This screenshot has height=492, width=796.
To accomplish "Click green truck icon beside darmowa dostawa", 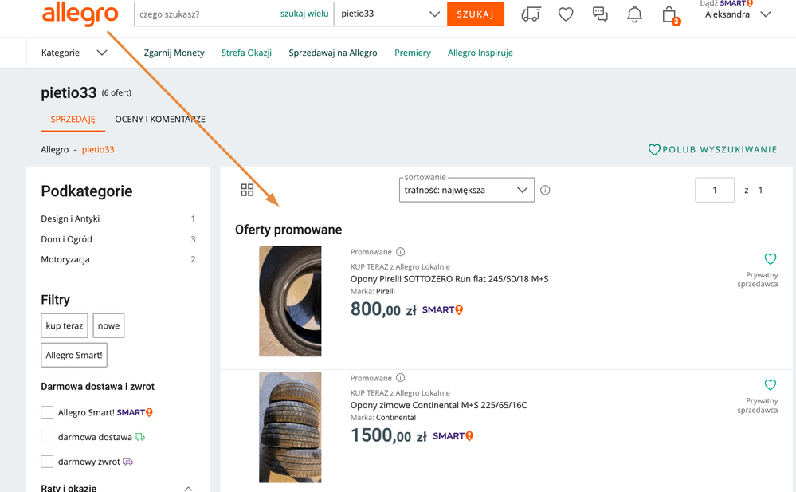I will tap(139, 437).
